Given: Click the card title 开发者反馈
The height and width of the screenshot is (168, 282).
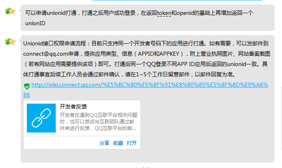Looking at the screenshot, I should click(x=73, y=106).
